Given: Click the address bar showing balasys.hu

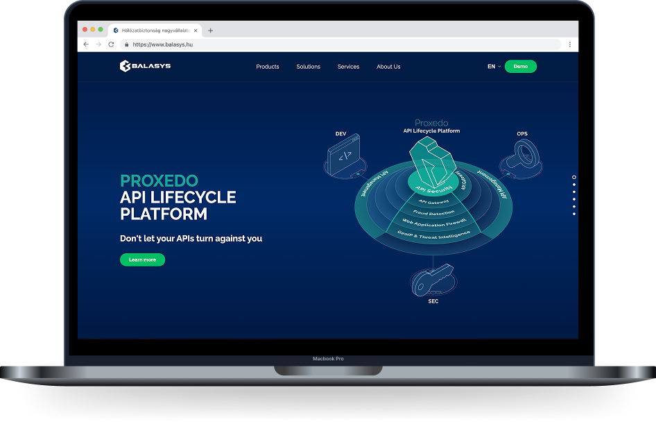Looking at the screenshot, I should (x=340, y=44).
